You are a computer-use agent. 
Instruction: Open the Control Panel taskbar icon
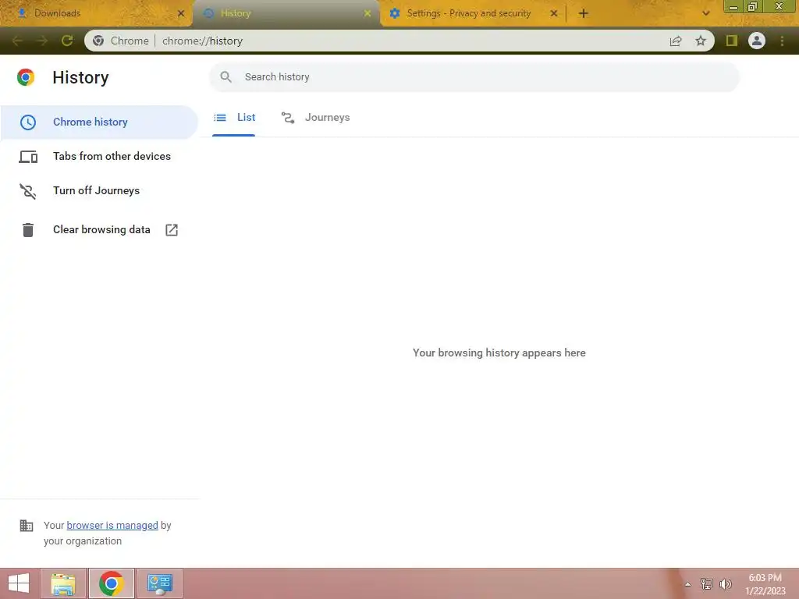159,583
